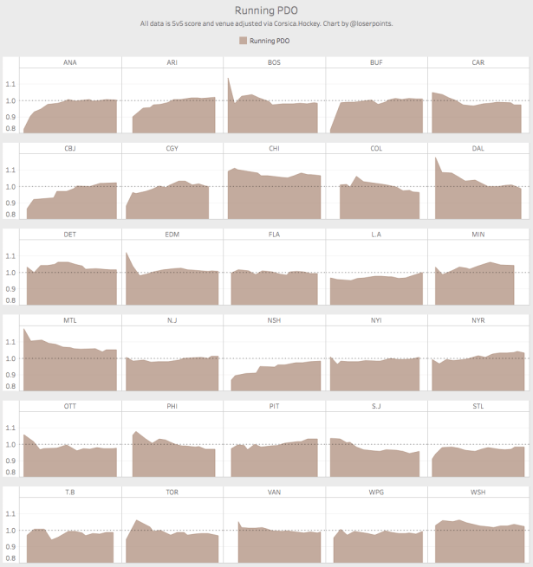
Task: Click the L.A team area chart
Action: click(376, 291)
